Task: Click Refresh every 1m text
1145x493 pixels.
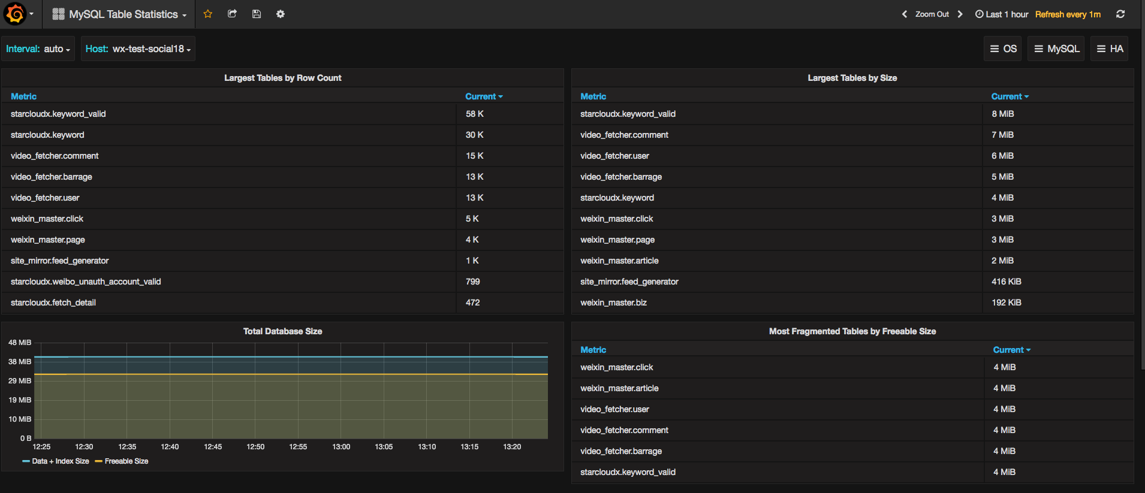Action: click(1068, 14)
